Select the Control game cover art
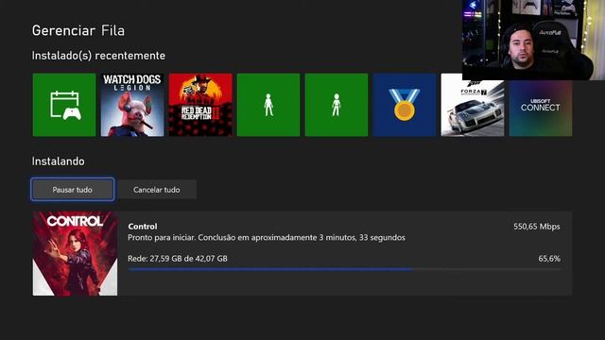Image resolution: width=605 pixels, height=340 pixels. (x=75, y=254)
